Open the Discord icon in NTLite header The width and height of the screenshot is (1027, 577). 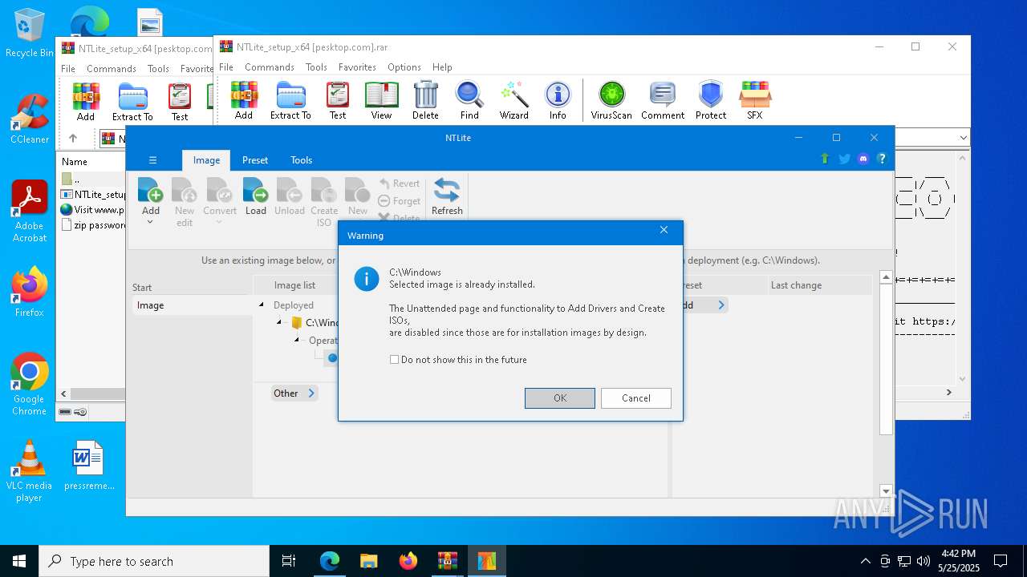pyautogui.click(x=863, y=159)
